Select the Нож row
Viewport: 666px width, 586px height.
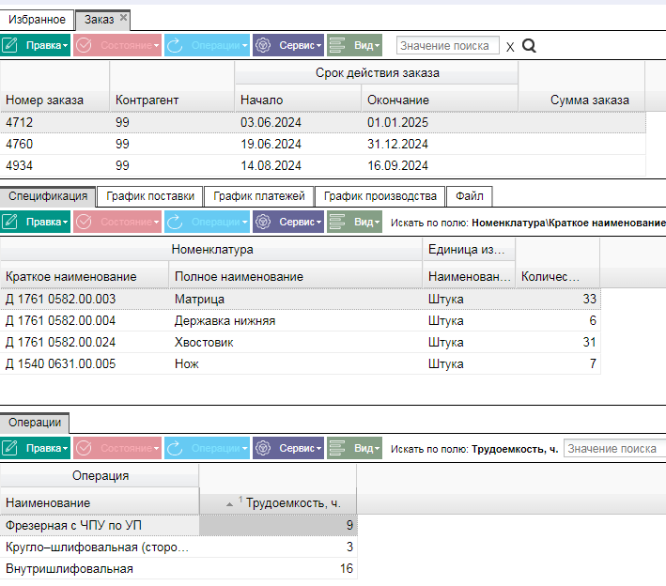coord(300,364)
